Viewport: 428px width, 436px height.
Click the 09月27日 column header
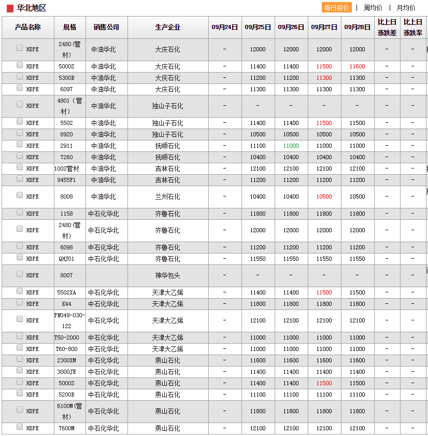[324, 27]
